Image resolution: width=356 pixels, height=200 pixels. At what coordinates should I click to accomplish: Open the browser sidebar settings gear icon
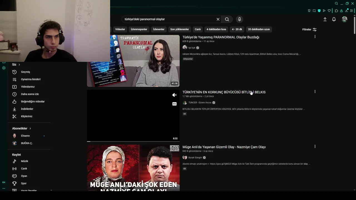coord(4,68)
